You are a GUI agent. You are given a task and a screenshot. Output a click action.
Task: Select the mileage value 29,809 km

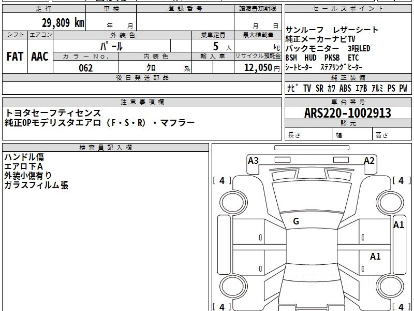[x=63, y=23]
